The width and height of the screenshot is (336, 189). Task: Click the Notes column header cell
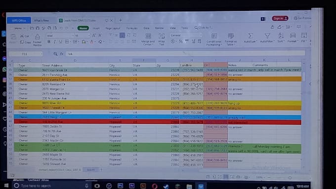(240, 65)
